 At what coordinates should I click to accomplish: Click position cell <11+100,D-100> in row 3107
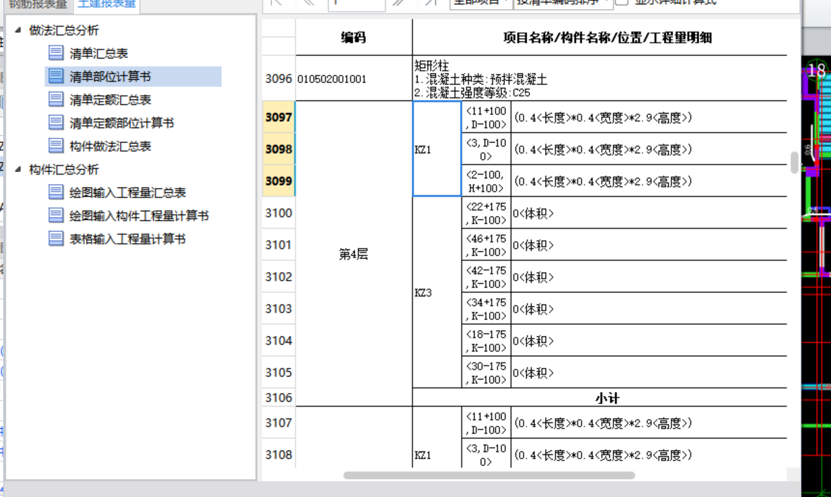pyautogui.click(x=486, y=423)
